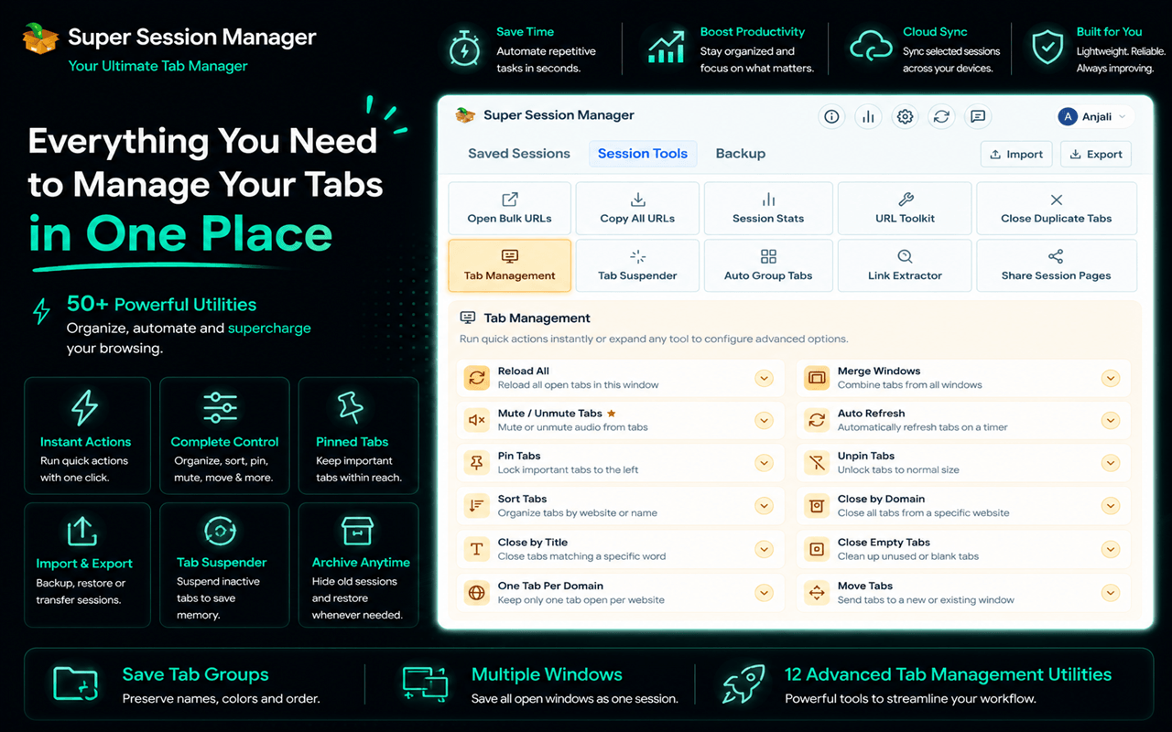Expand the Sort Tabs options

tap(764, 506)
